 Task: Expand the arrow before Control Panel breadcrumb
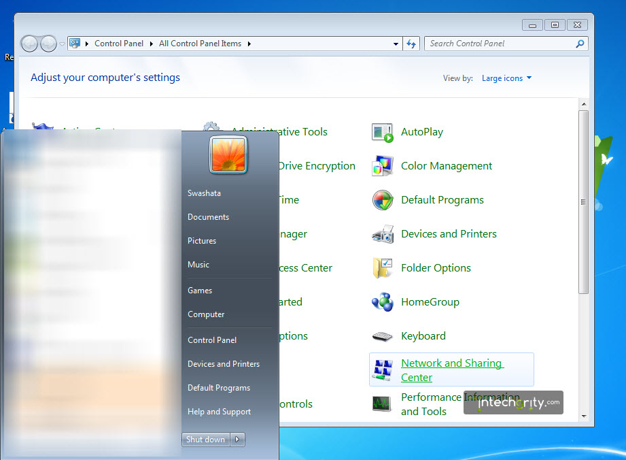(x=86, y=44)
